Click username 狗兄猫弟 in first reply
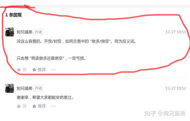 pos(25,32)
